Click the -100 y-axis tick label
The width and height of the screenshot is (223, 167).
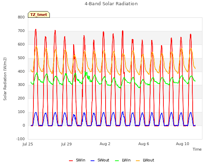click(x=21, y=139)
